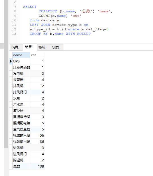Image resolution: width=153 pixels, height=176 pixels.
Task: Open the 状态 tab
Action: click(x=57, y=47)
